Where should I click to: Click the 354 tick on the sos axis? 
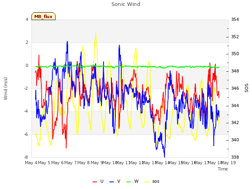point(235,19)
